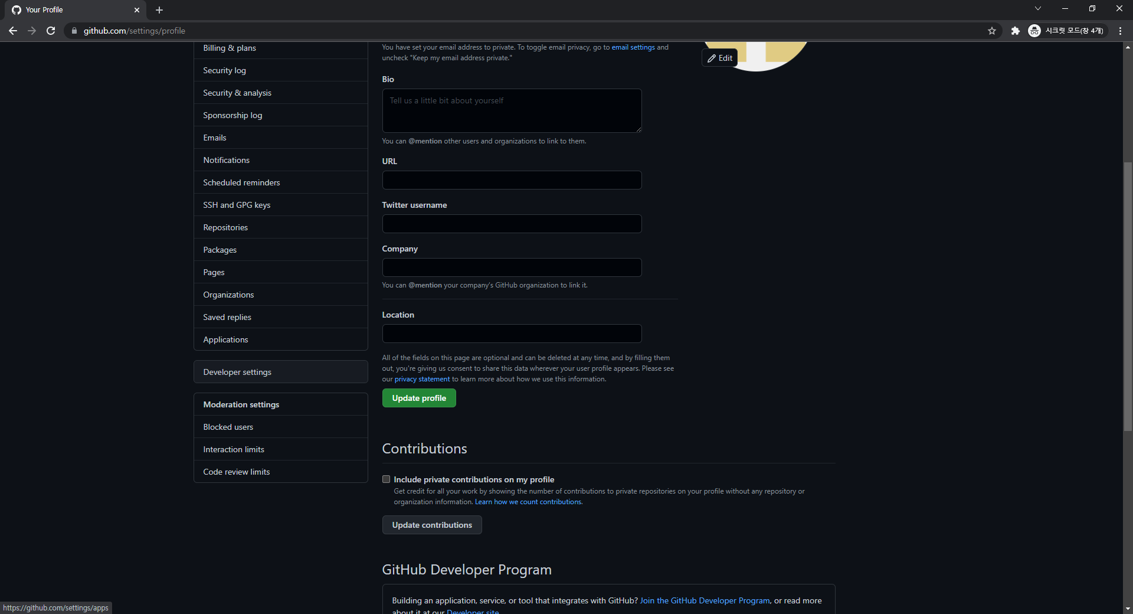Click the page vertical scrollbar thumb
Viewport: 1133px width, 614px height.
[1128, 296]
